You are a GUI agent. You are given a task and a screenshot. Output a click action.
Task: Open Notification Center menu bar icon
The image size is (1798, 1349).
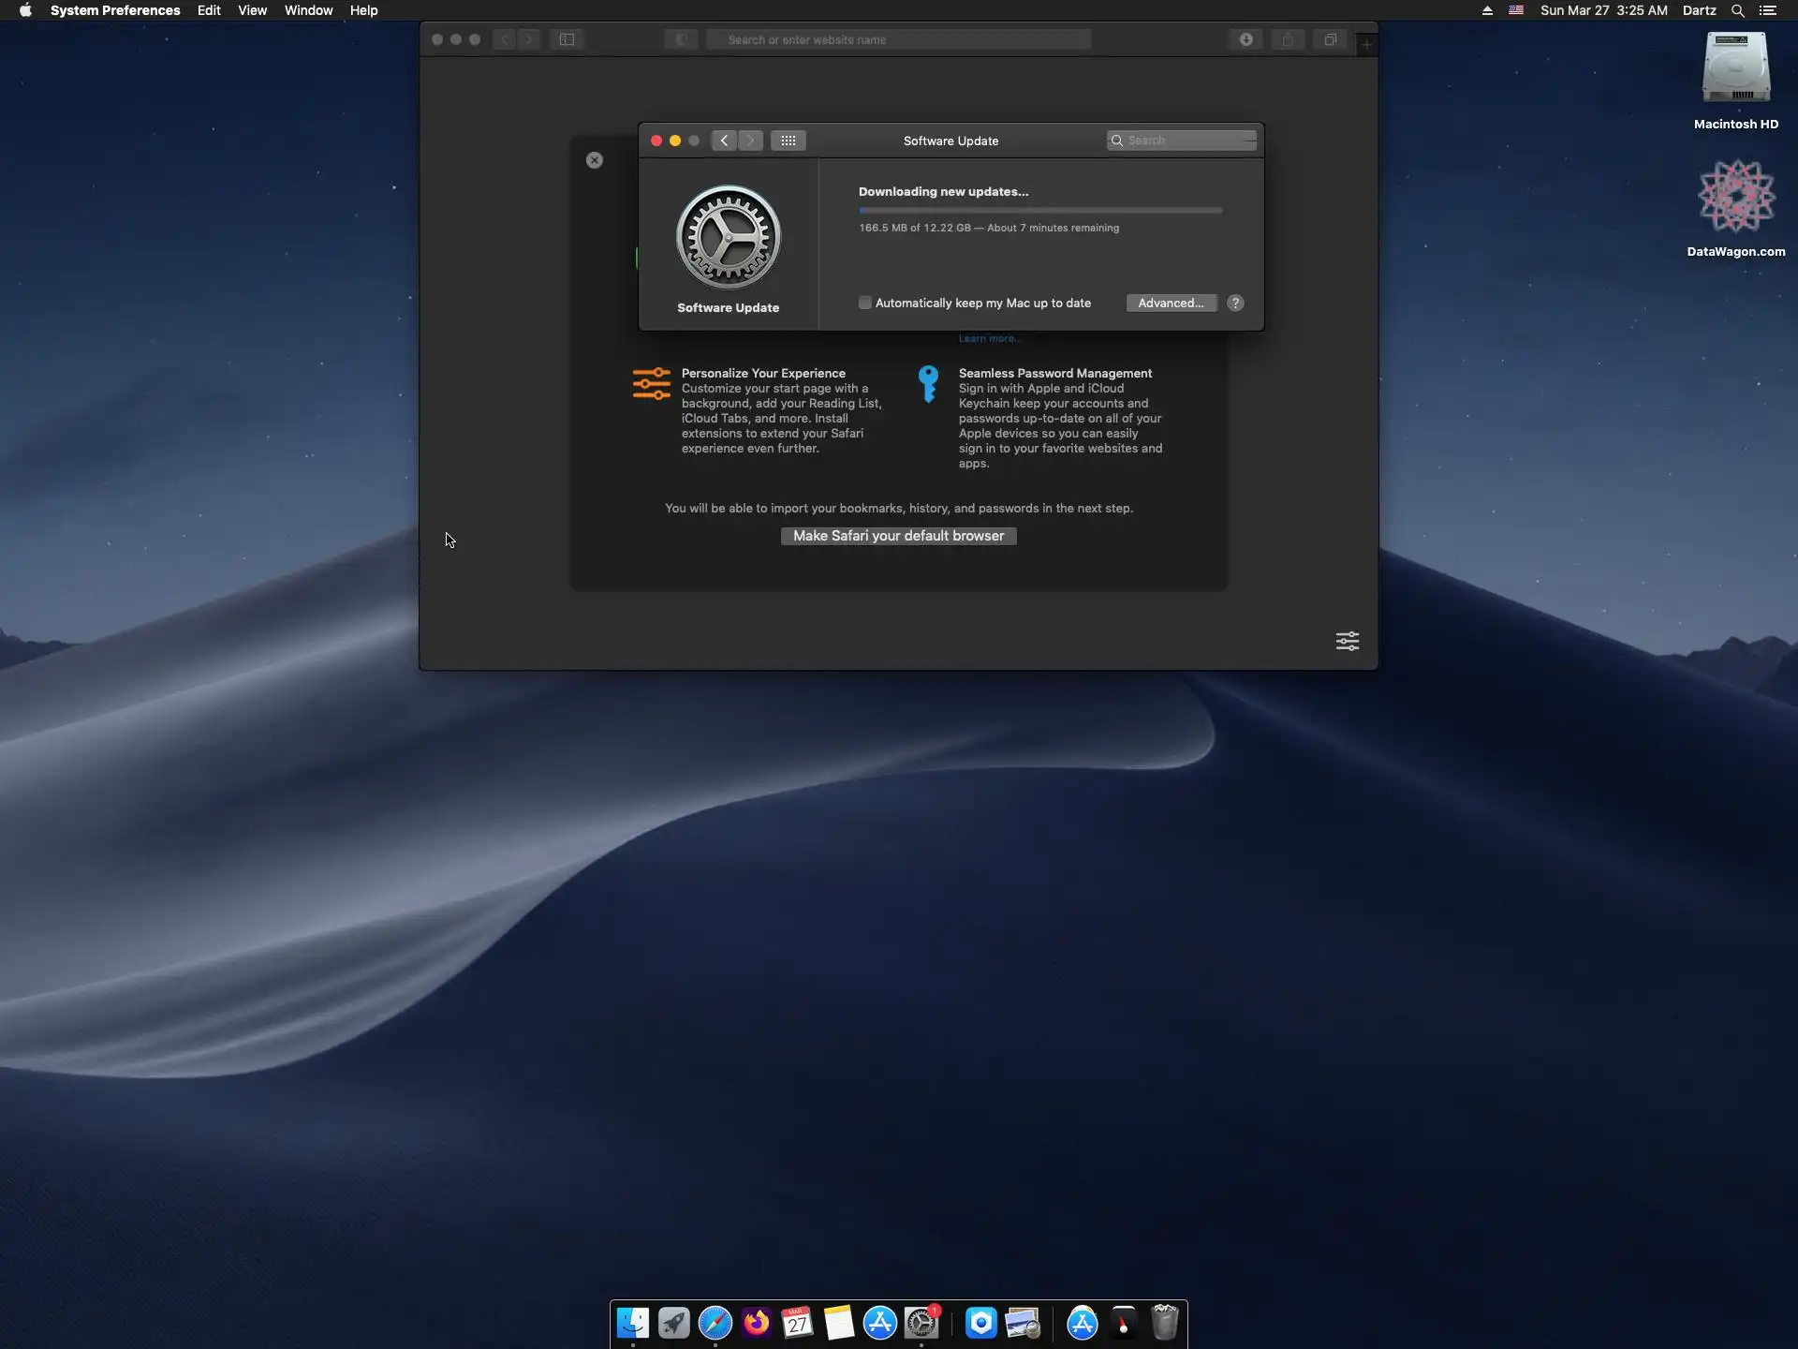(1767, 10)
